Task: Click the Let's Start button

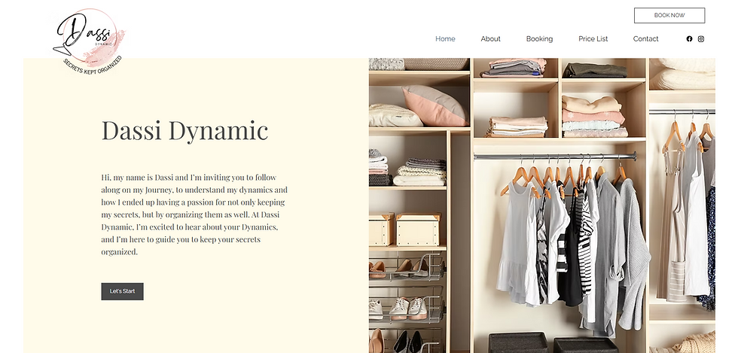Action: coord(122,291)
